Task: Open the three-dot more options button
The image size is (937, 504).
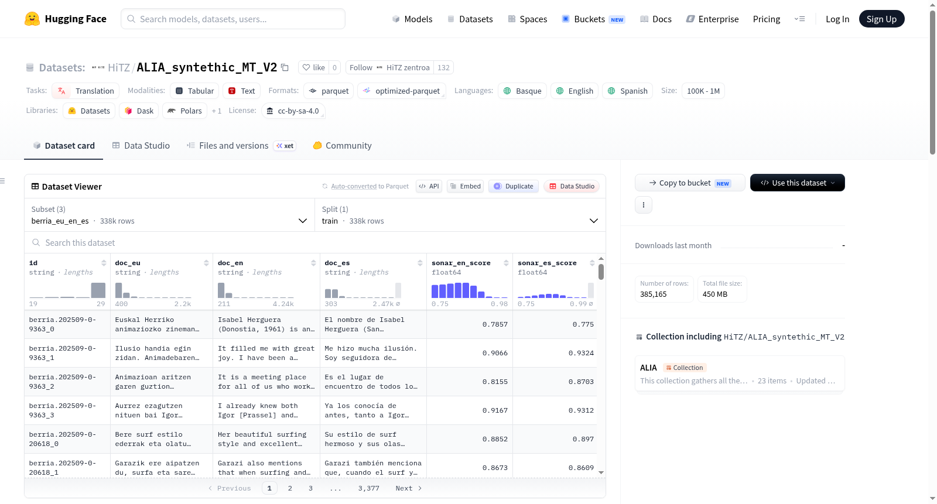Action: click(x=644, y=205)
